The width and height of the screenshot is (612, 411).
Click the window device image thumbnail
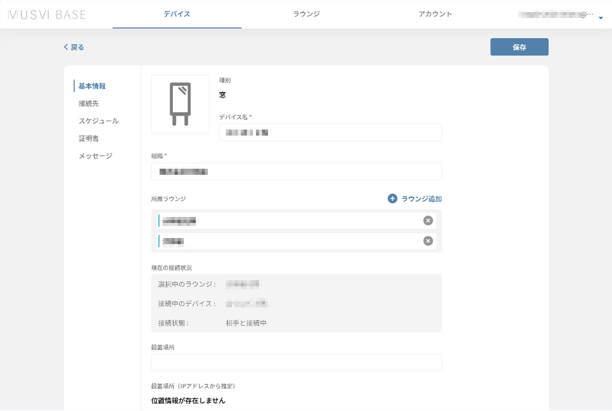click(180, 104)
